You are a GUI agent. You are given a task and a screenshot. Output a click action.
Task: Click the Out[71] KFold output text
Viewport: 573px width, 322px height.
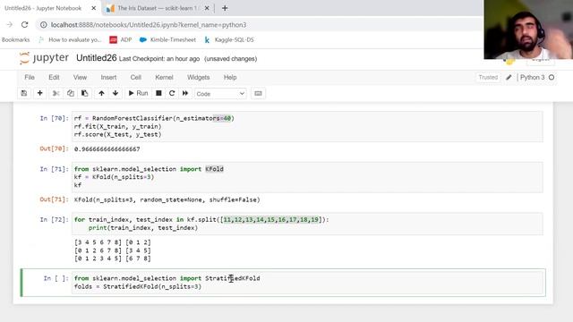[x=167, y=199]
